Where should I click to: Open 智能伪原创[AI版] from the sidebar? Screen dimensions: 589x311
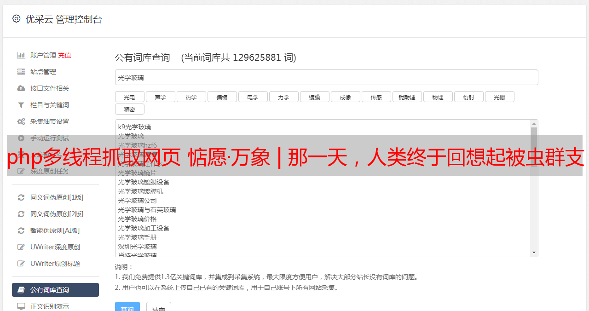coord(55,230)
